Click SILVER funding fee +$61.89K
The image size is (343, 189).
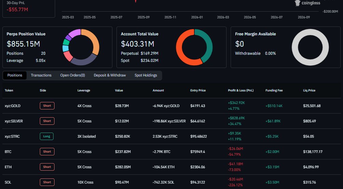(273, 121)
